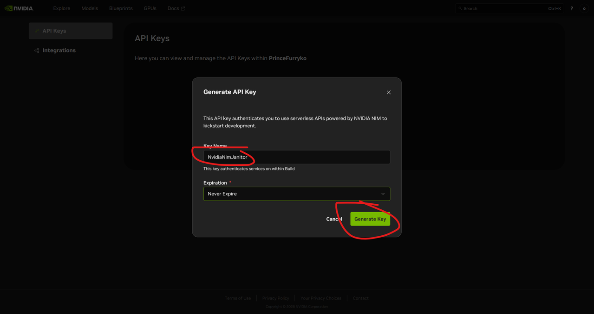594x314 pixels.
Task: Open the Blueprints menu item
Action: (x=121, y=8)
